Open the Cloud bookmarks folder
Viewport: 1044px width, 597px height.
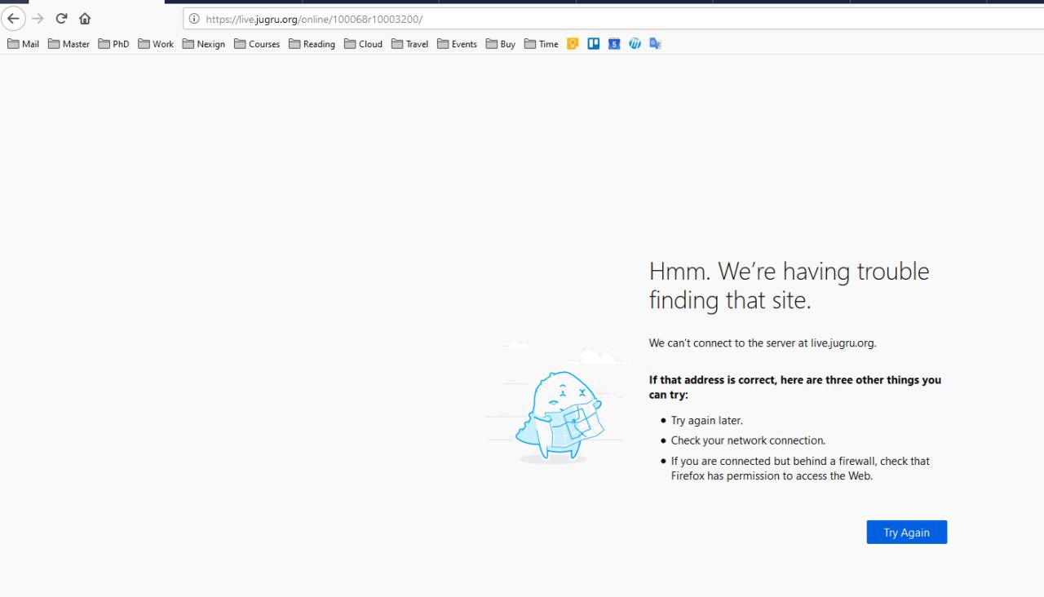(363, 44)
